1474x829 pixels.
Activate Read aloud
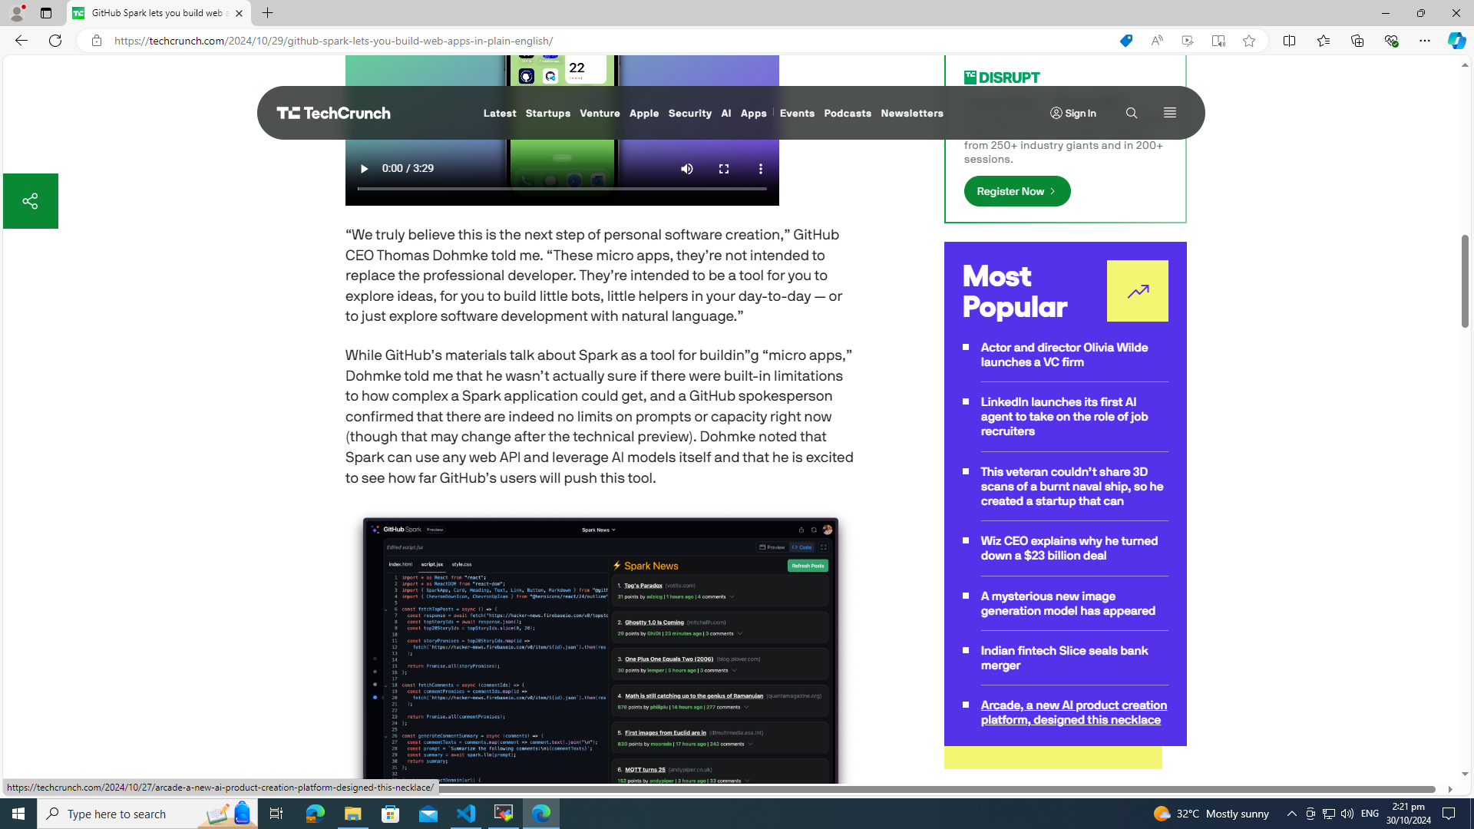pyautogui.click(x=1156, y=41)
